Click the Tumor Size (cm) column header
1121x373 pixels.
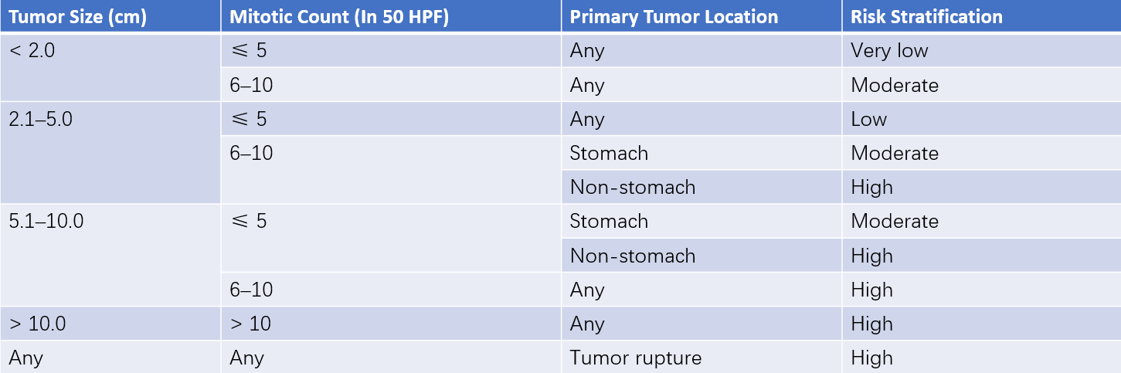(110, 16)
